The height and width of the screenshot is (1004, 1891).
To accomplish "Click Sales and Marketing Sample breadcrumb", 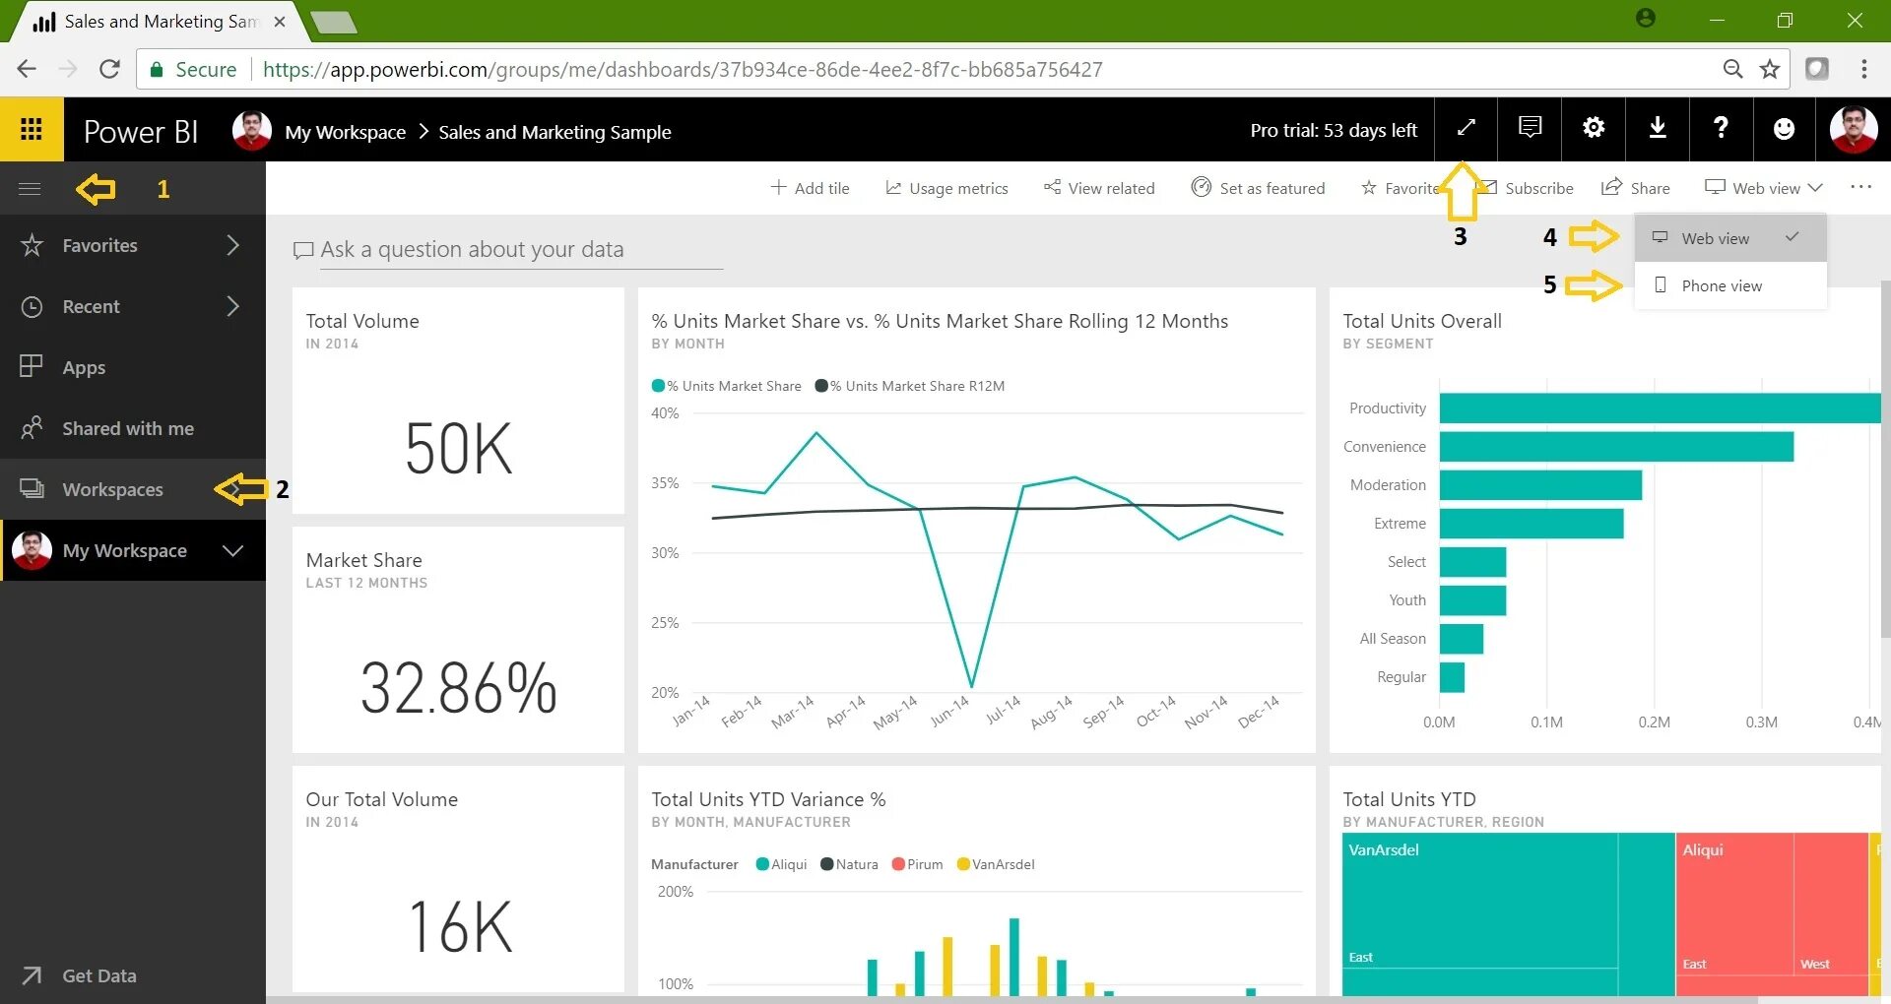I will point(554,132).
